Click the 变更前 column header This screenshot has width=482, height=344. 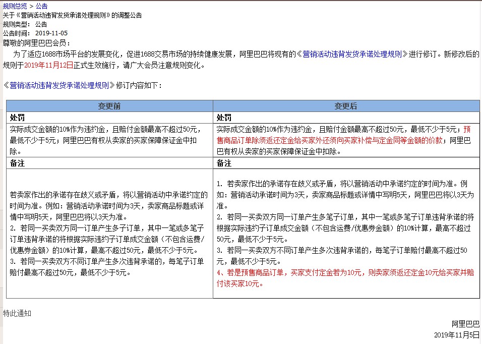tap(109, 106)
